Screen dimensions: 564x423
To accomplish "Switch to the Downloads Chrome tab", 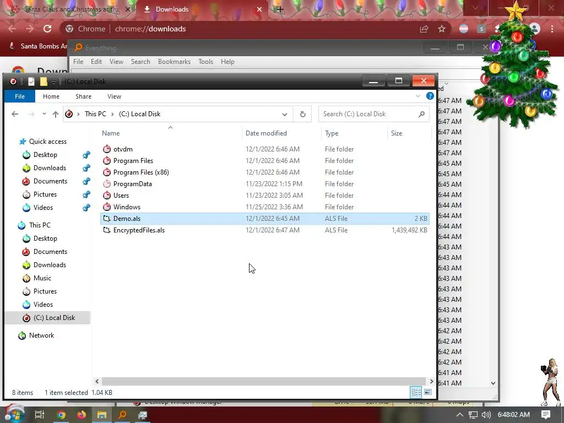I will (202, 9).
